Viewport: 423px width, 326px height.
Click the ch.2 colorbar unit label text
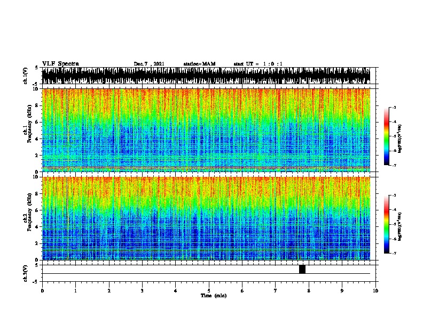coord(400,226)
